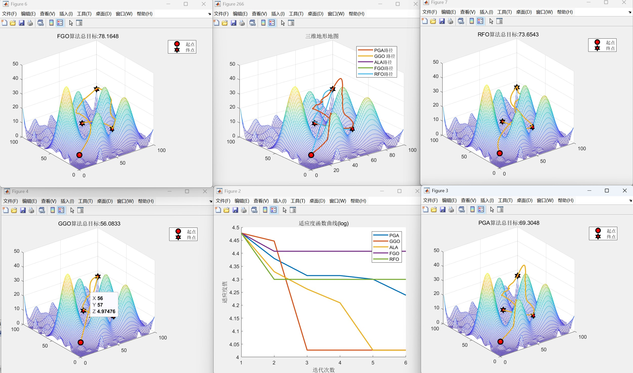633x373 pixels.
Task: Click Link Plot icon in Figure 2 toolbar
Action: [254, 210]
